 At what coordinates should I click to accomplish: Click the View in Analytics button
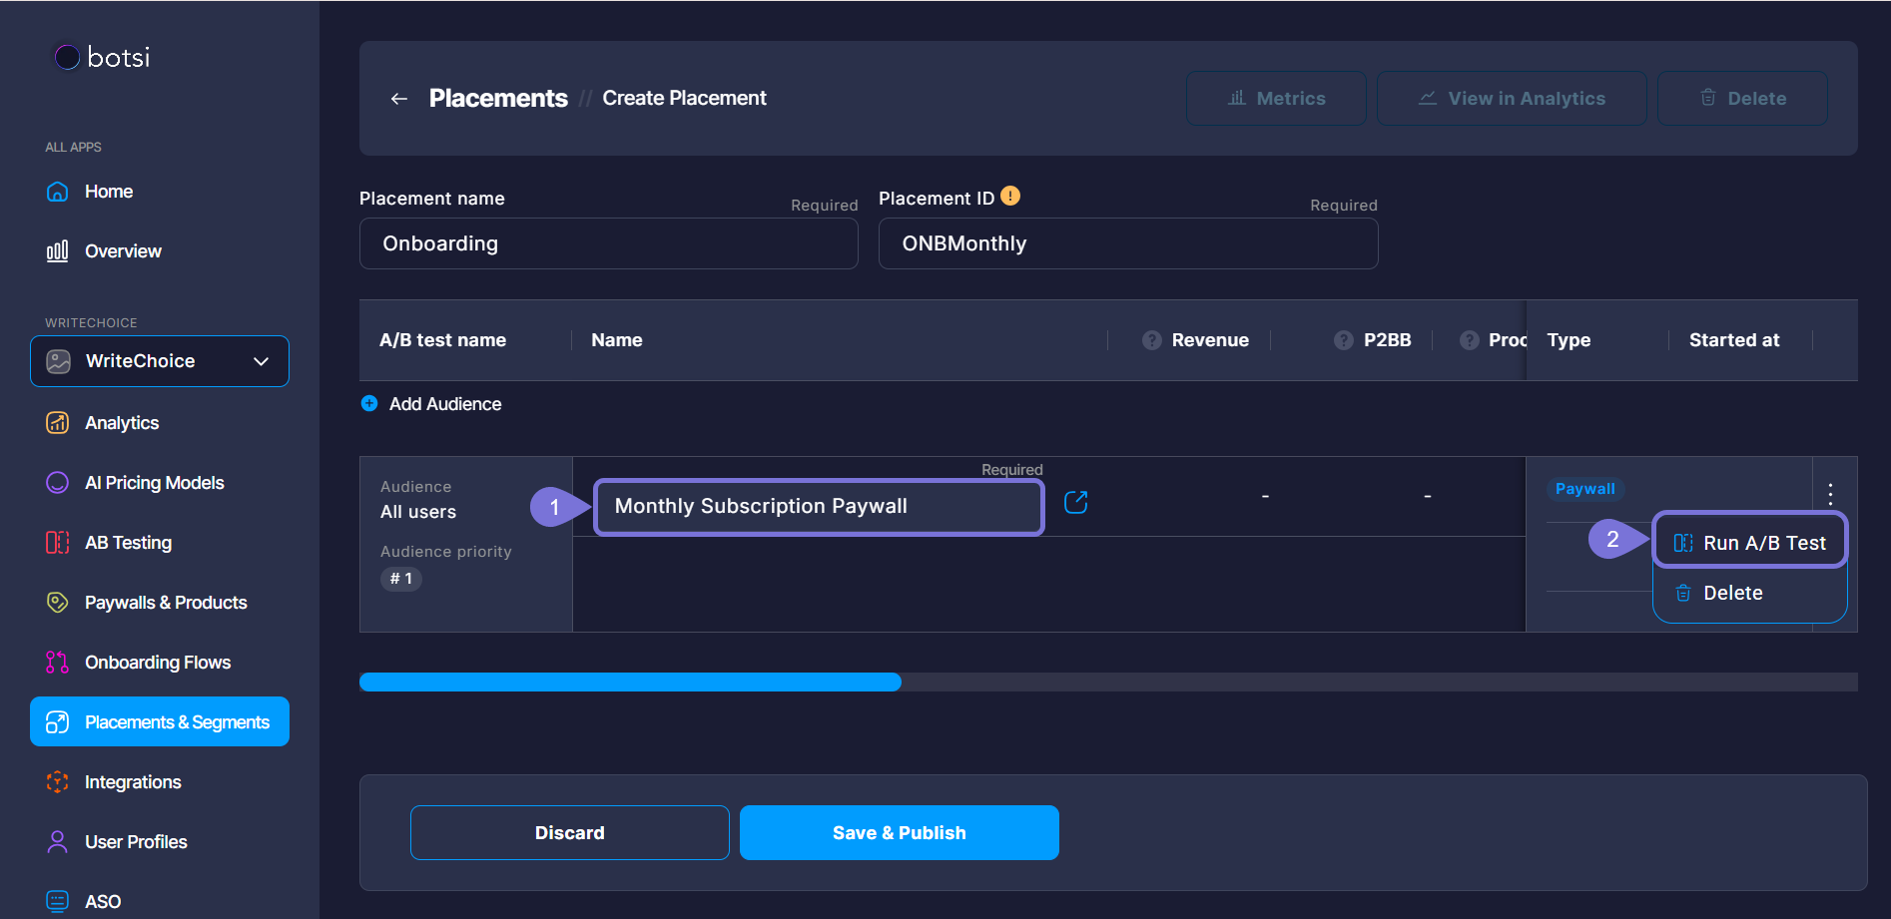click(x=1511, y=99)
